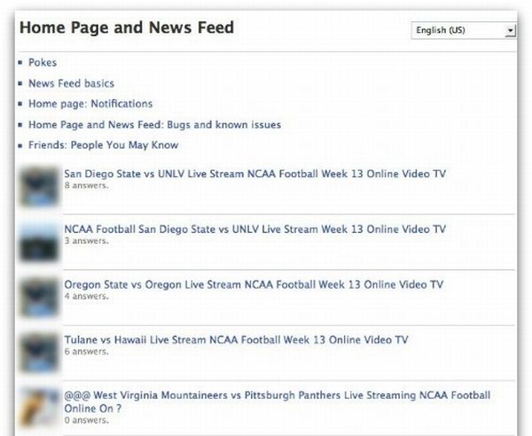Click the Home Page and News Feed heading

click(127, 27)
